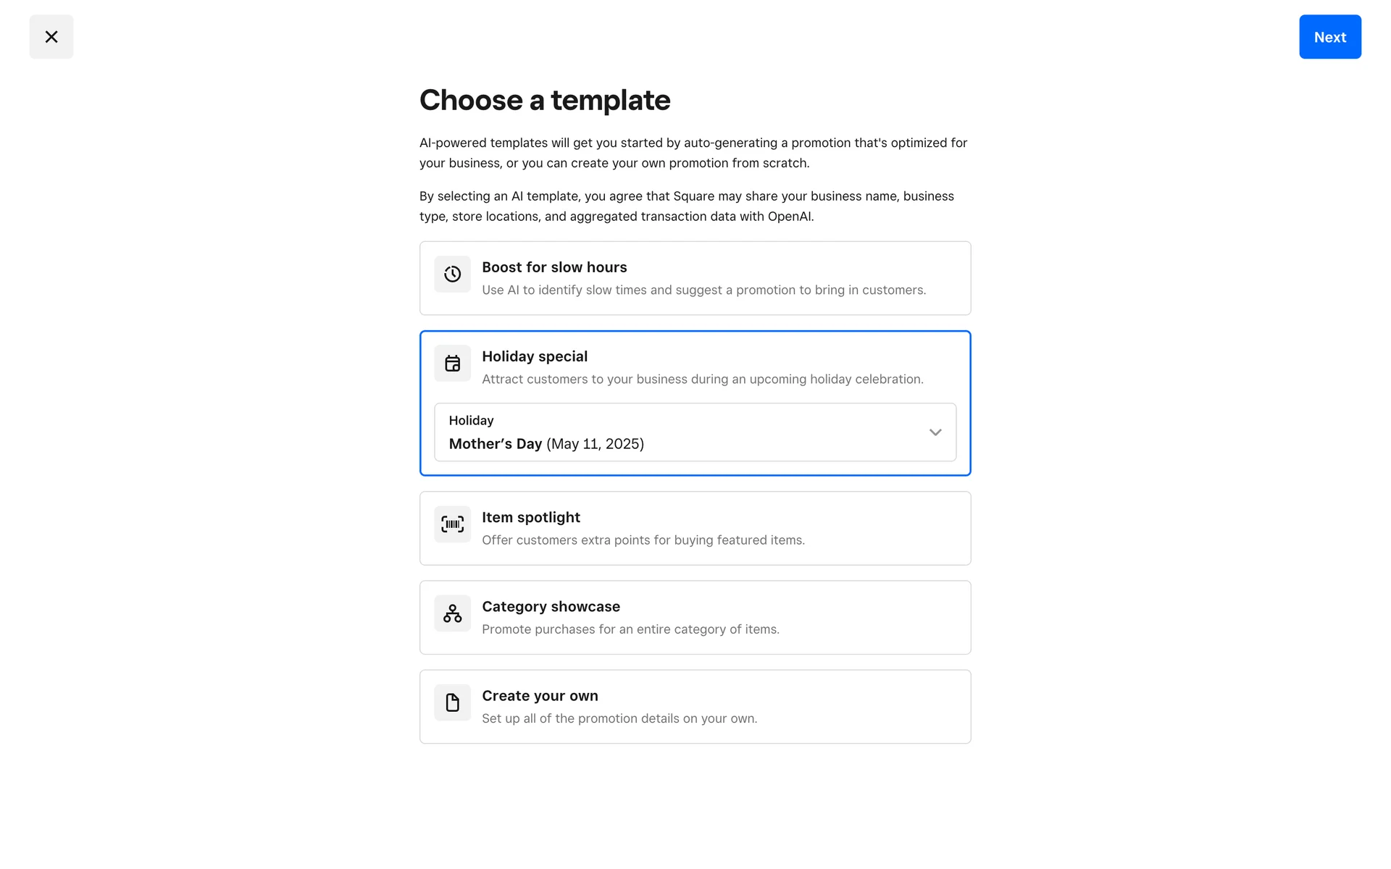Click the Category showcase hierarchy icon

click(452, 613)
